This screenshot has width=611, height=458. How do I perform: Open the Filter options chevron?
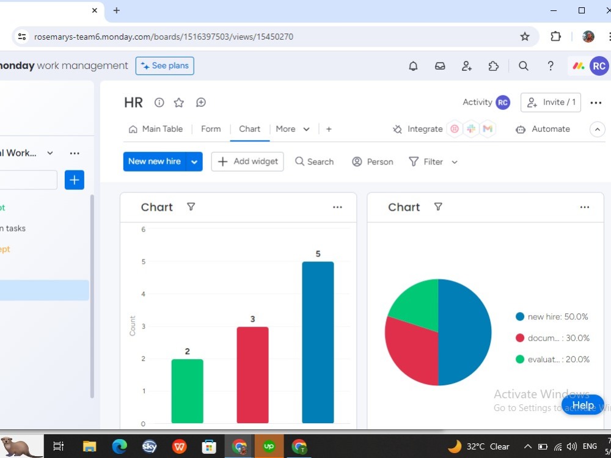455,162
